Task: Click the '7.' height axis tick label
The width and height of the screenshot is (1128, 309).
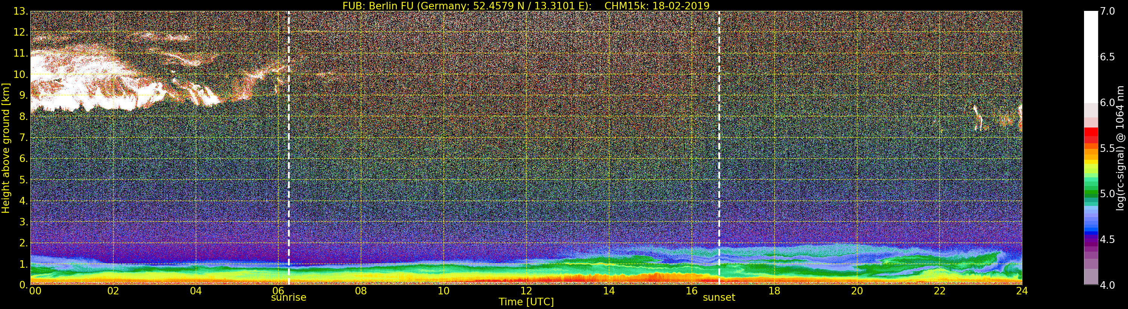Action: point(24,138)
